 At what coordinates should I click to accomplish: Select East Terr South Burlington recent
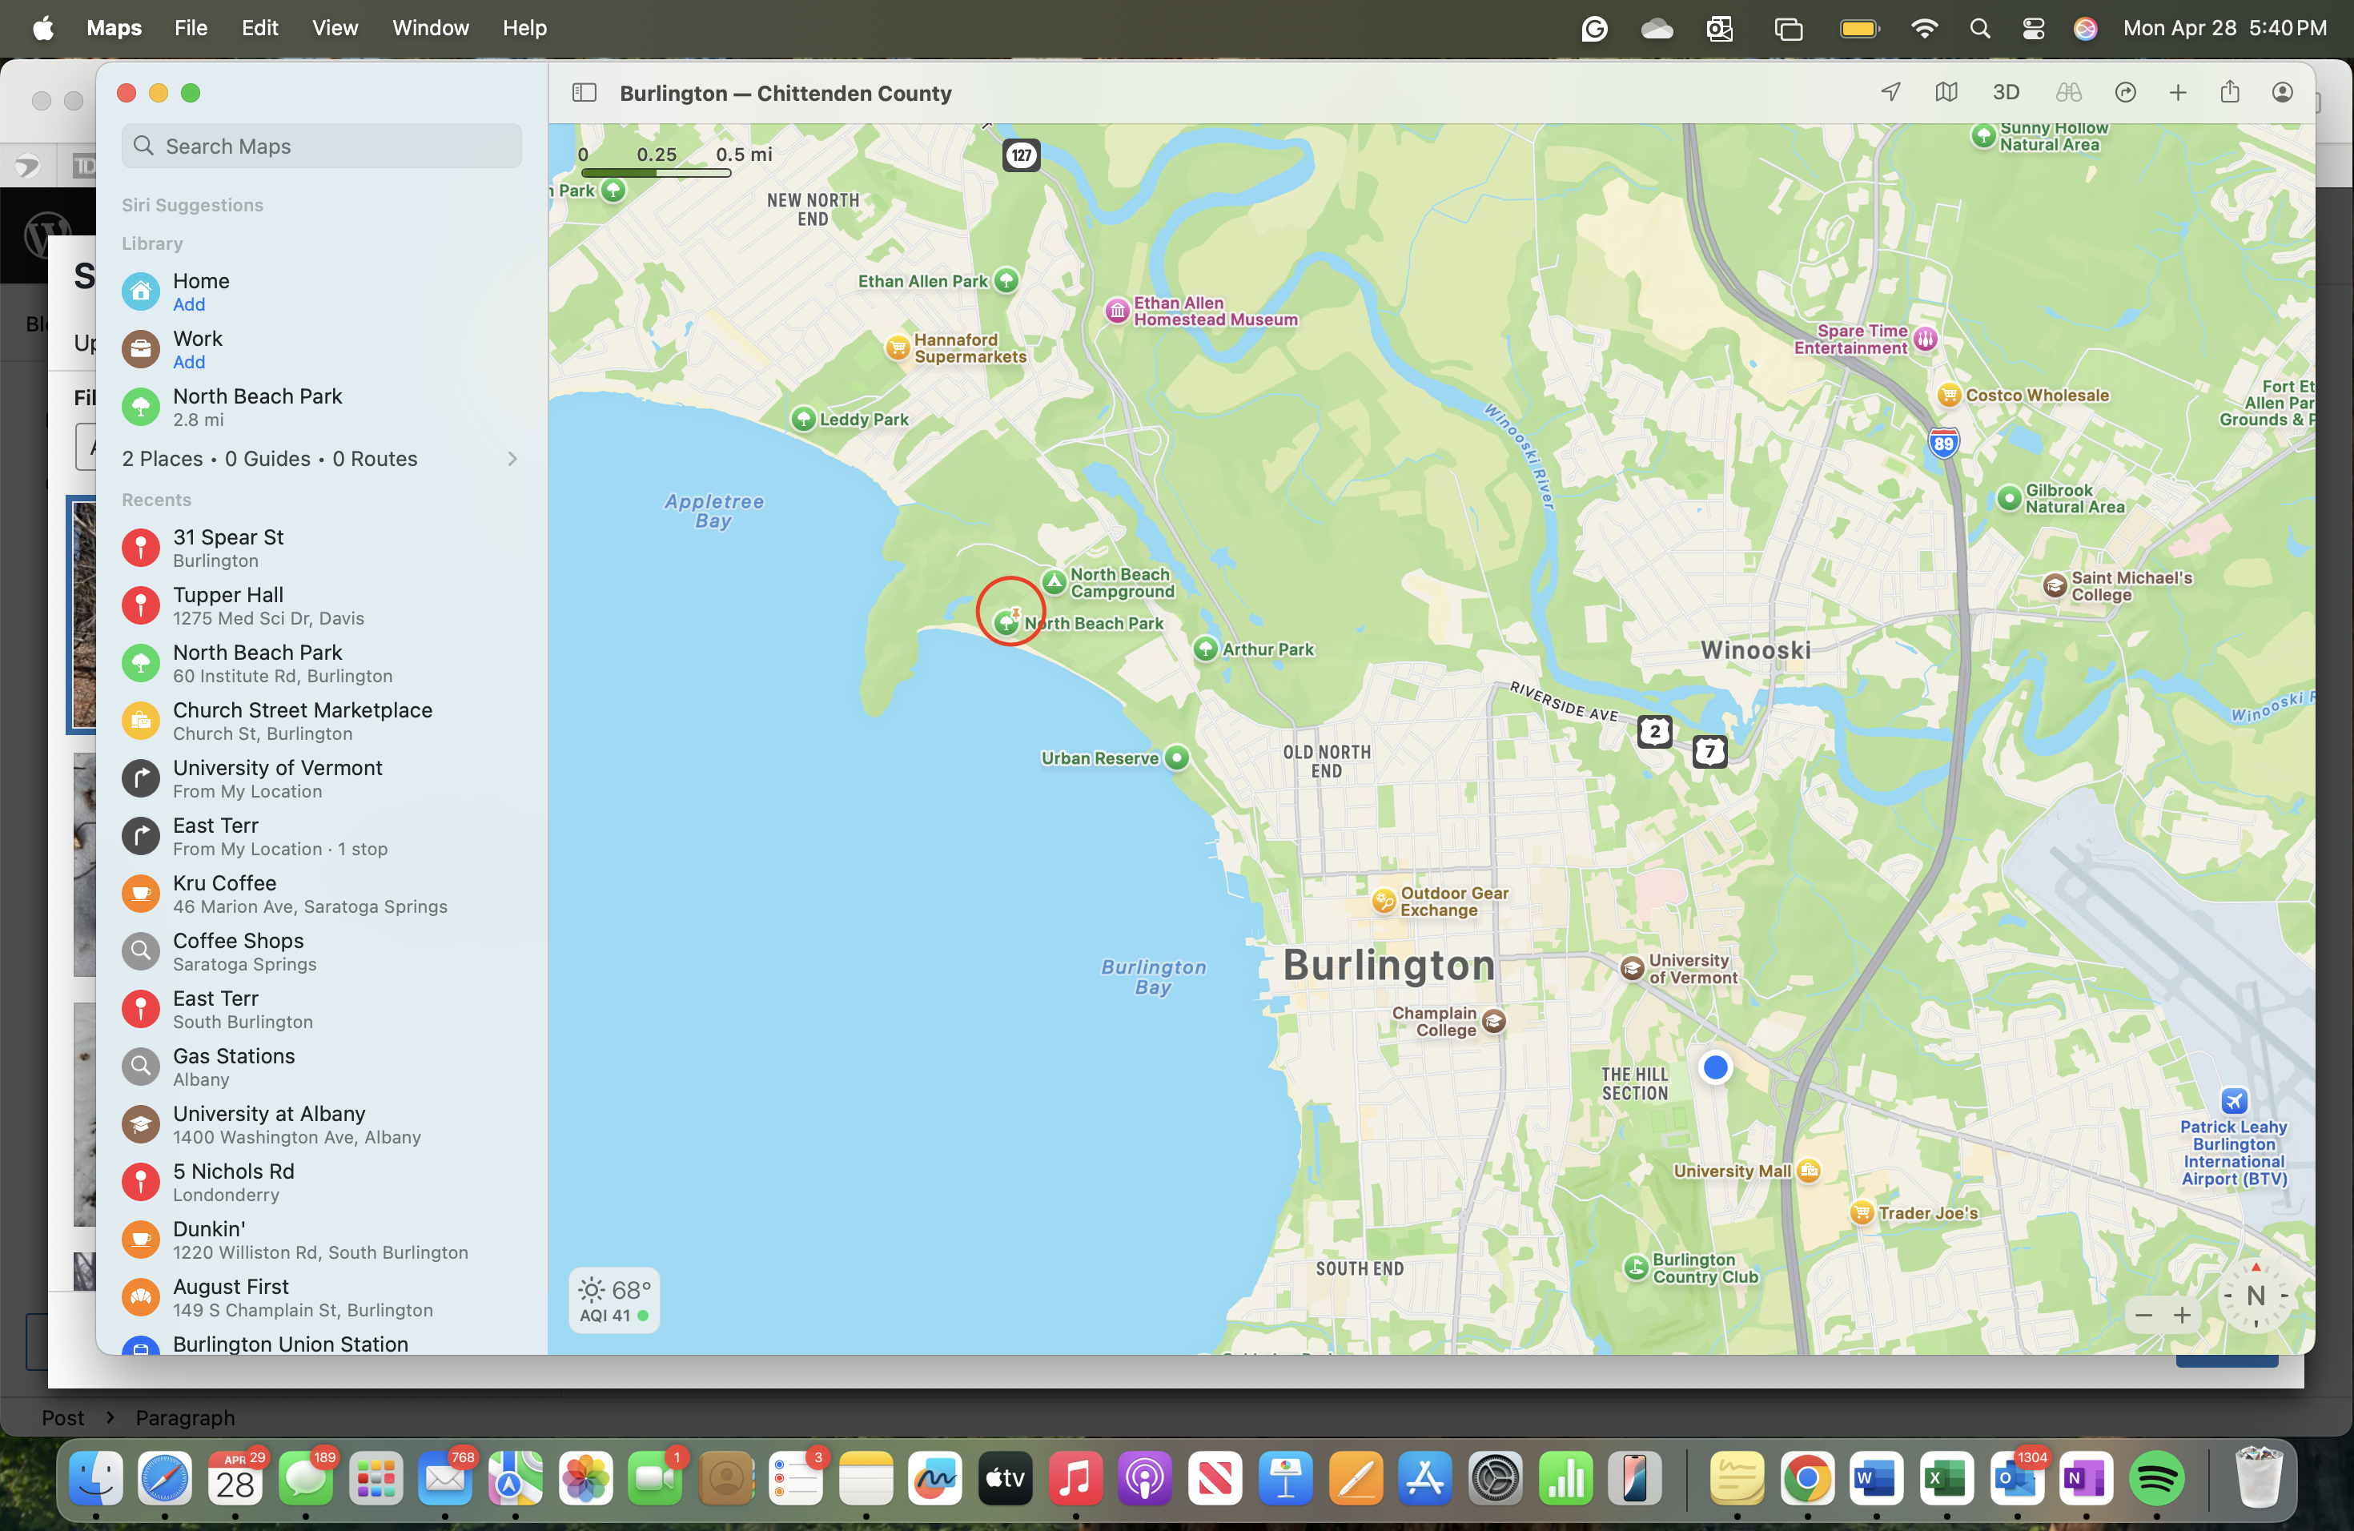321,1009
